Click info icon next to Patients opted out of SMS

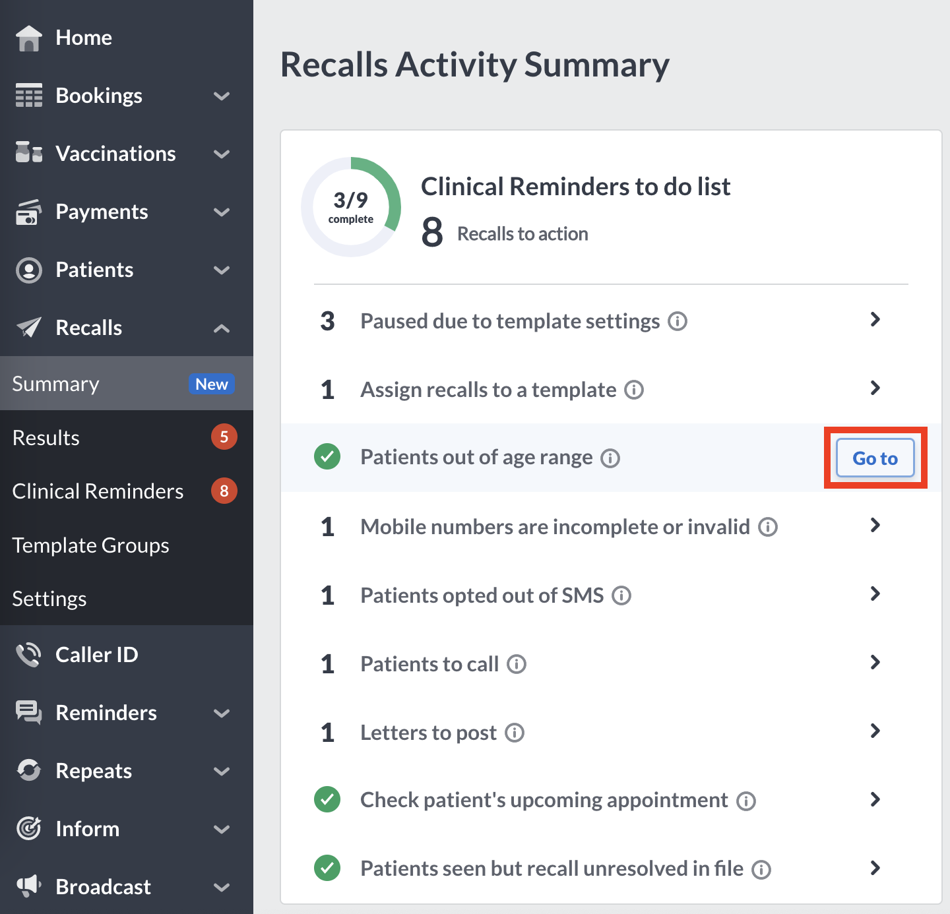(x=621, y=595)
